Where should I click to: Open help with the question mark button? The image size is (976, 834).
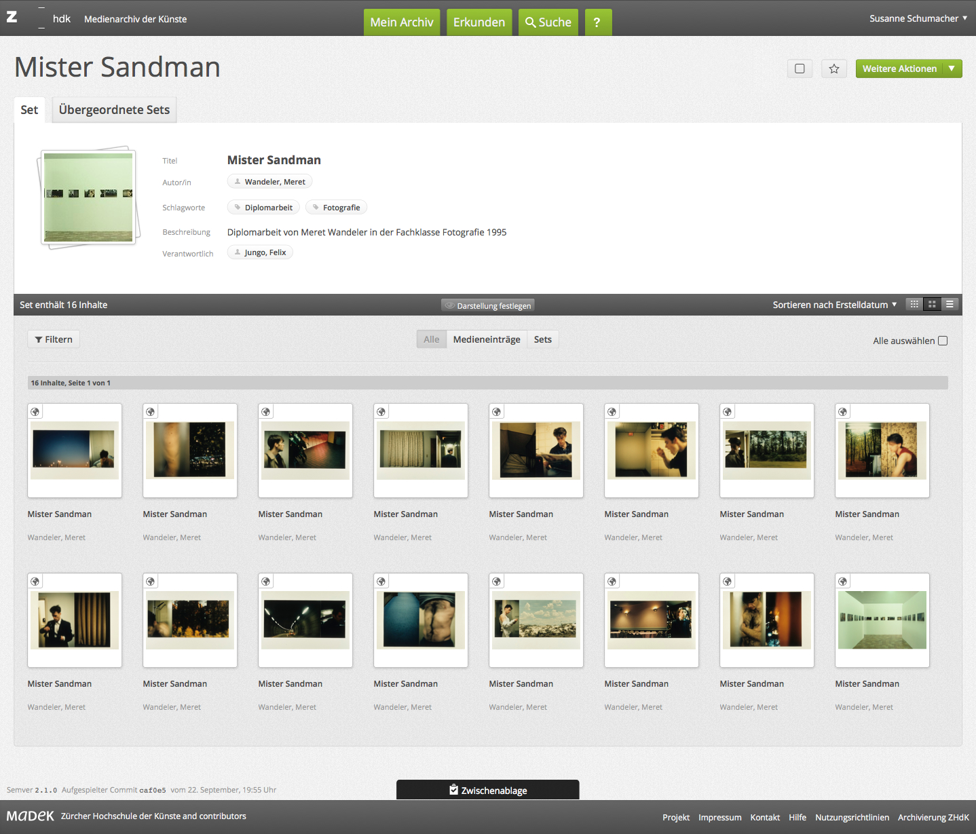597,22
